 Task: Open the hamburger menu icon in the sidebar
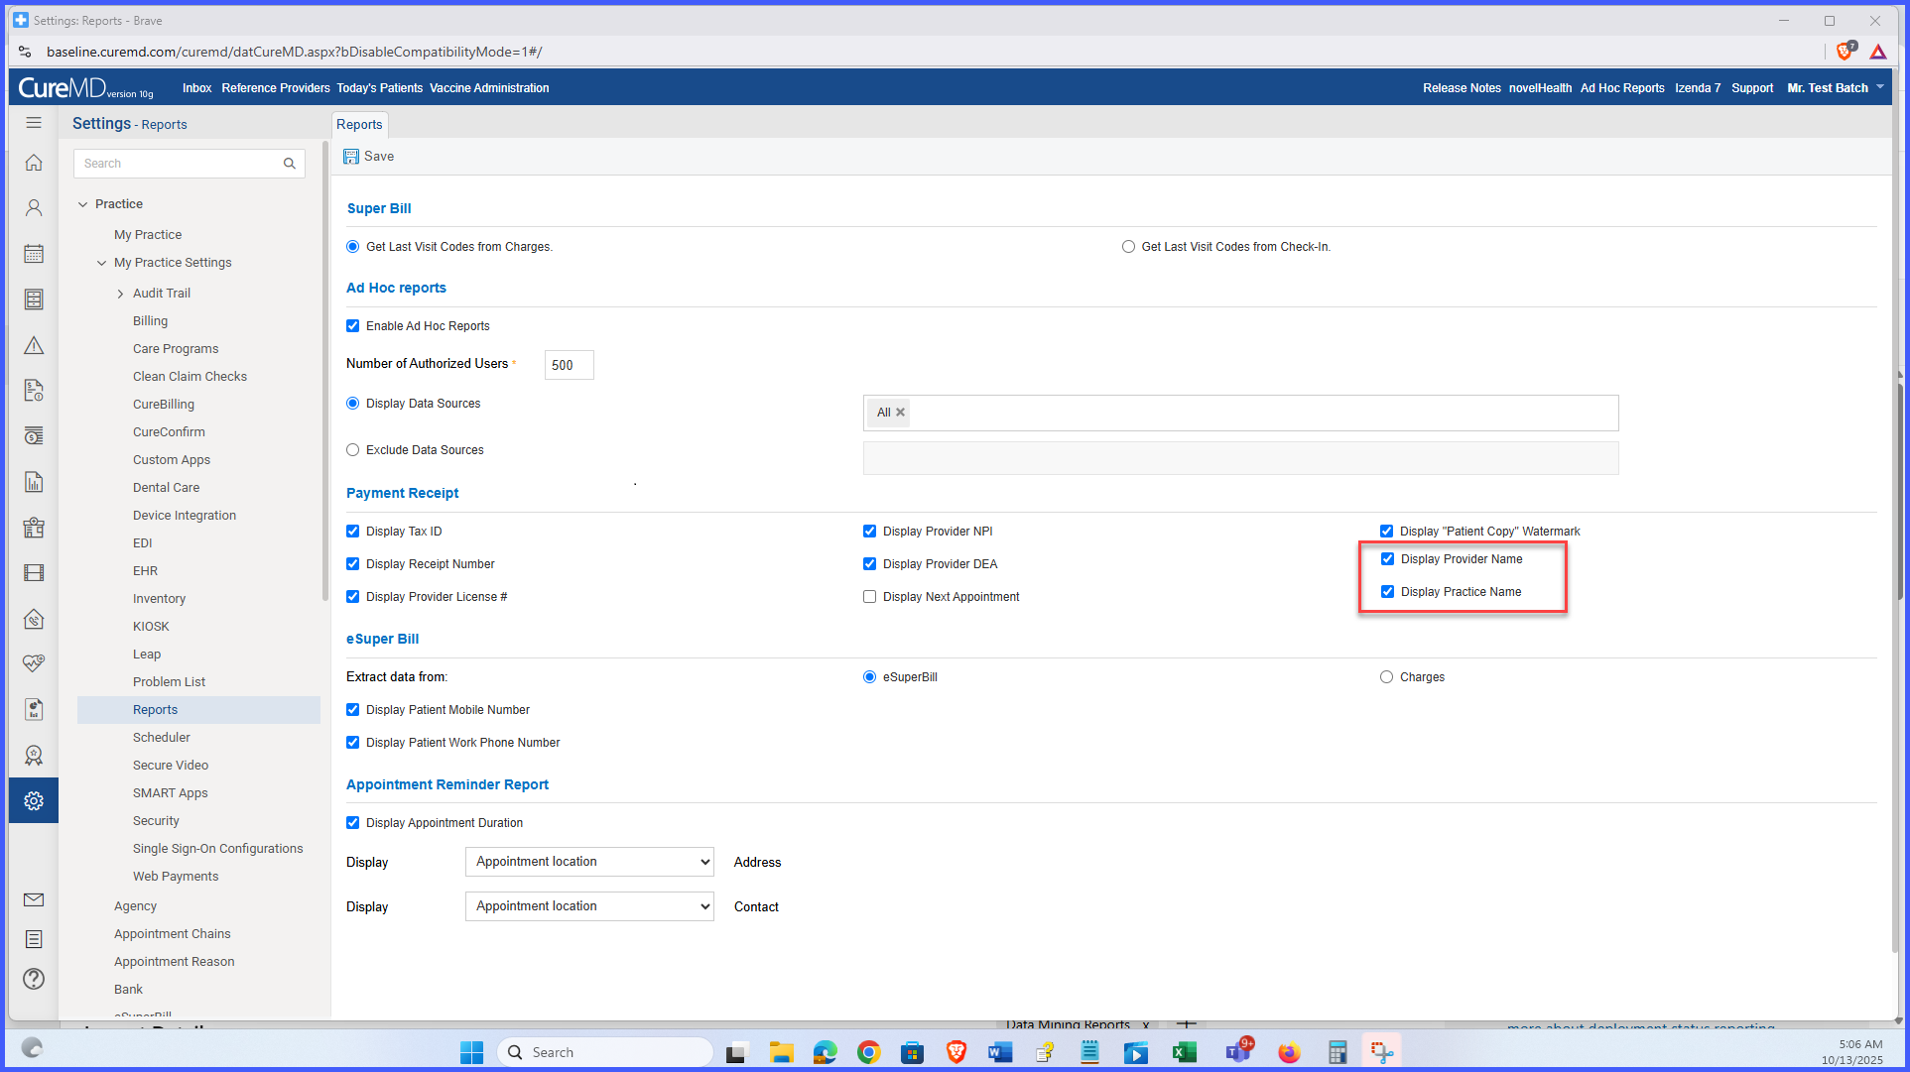click(34, 123)
